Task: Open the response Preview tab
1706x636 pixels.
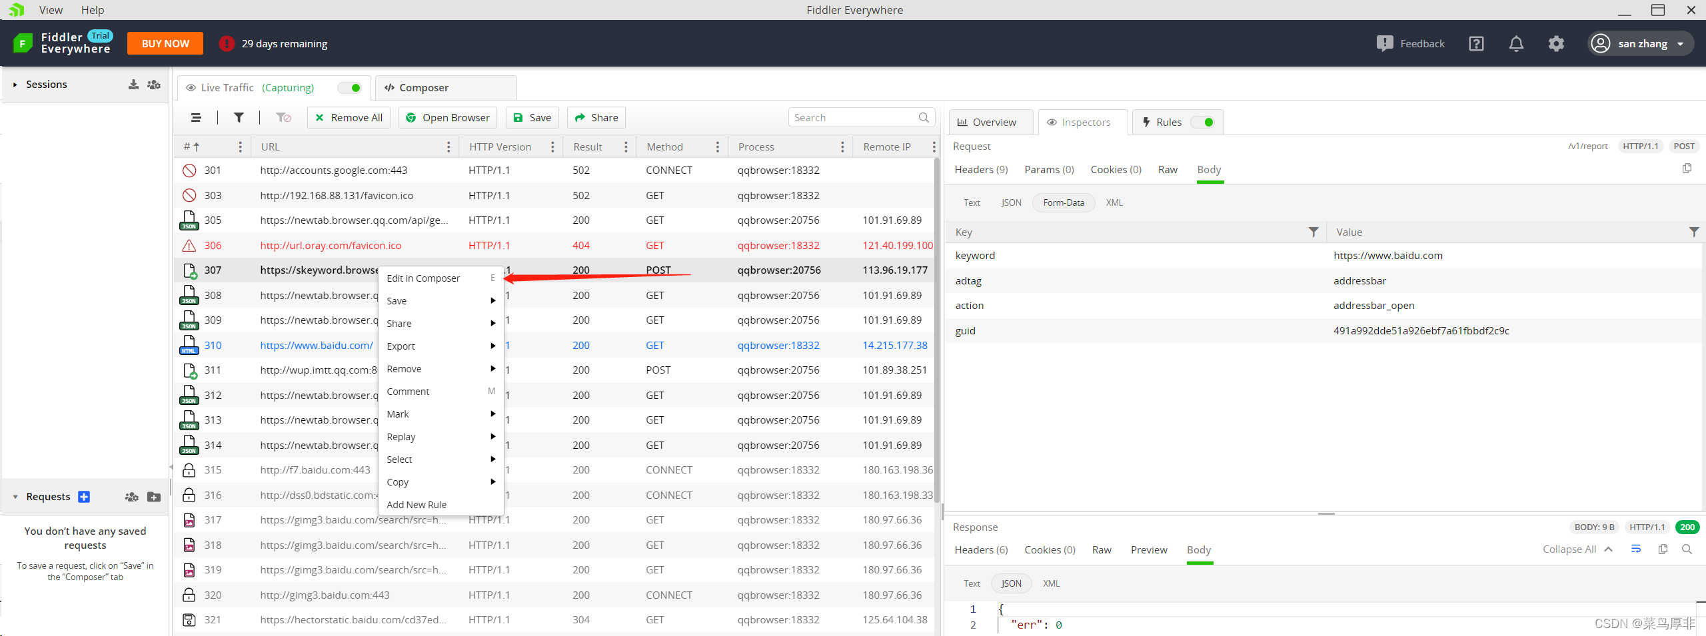Action: tap(1149, 550)
